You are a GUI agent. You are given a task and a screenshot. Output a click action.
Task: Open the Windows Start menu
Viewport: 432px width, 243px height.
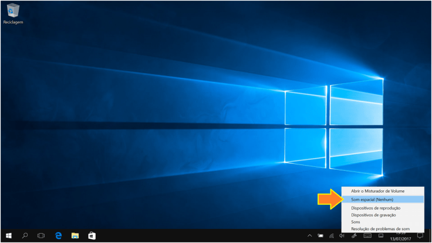click(x=9, y=235)
